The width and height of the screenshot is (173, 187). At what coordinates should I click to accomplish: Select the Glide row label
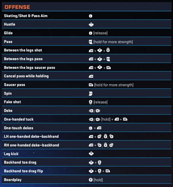tap(8, 33)
